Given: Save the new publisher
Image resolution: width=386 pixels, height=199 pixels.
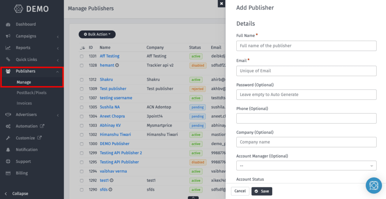Looking at the screenshot, I should point(262,191).
